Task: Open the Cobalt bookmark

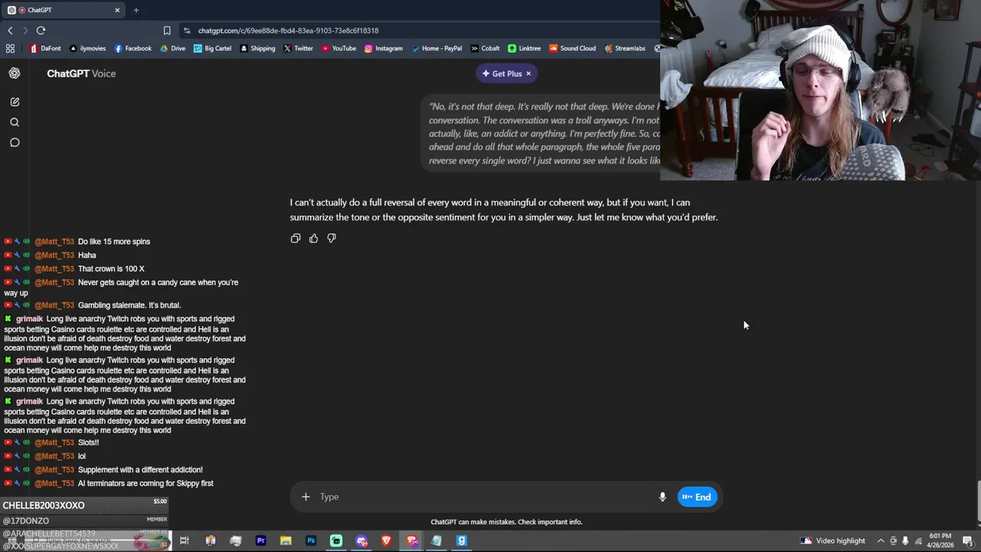Action: [x=485, y=48]
